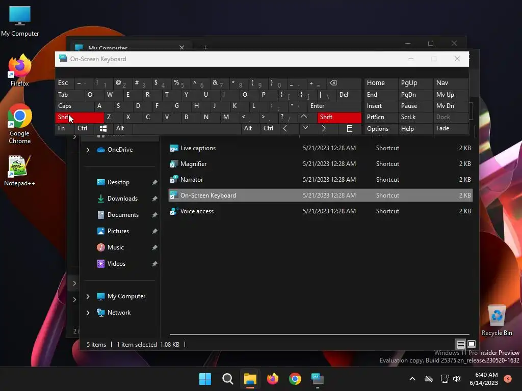Open taskbar Search
This screenshot has width=522, height=391.
click(x=228, y=379)
